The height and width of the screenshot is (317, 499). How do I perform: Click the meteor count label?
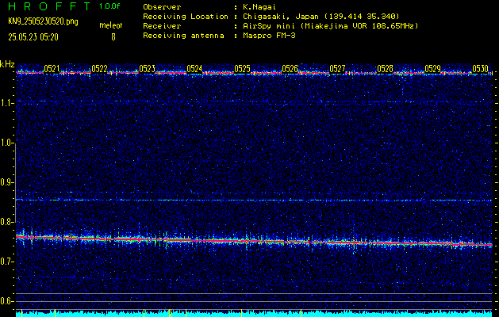[111, 25]
